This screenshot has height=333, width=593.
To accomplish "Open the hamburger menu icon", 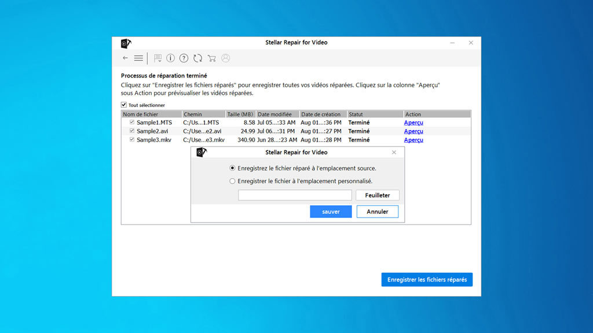I will click(138, 58).
